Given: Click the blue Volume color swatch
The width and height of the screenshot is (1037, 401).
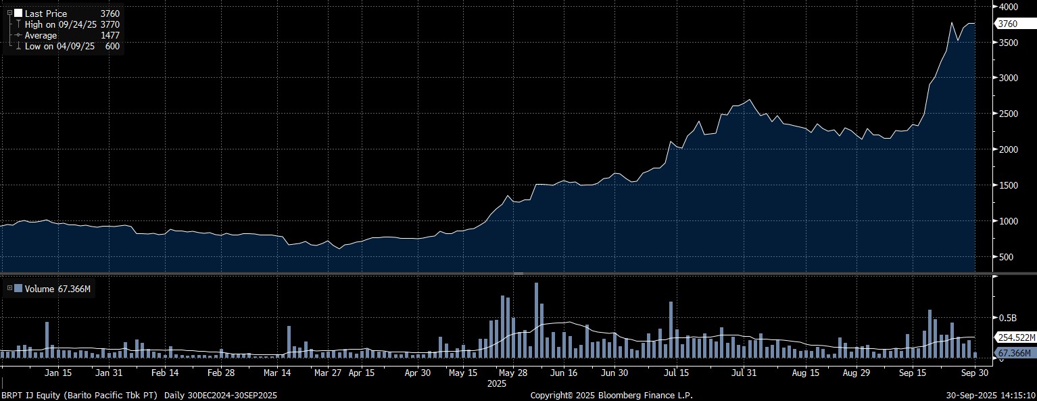Looking at the screenshot, I should (18, 289).
